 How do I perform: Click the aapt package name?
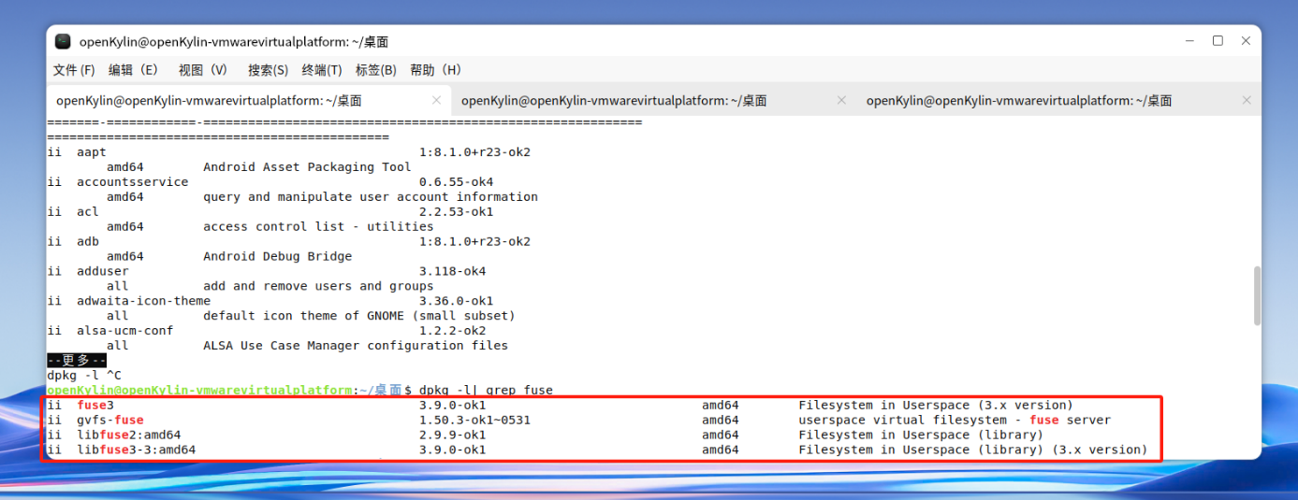[x=92, y=151]
